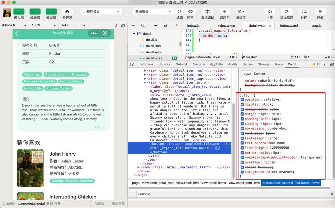Viewport: 335px width, 208px height.
Task: Toggle the 调试器 debugger panel button
Action: tap(51, 12)
